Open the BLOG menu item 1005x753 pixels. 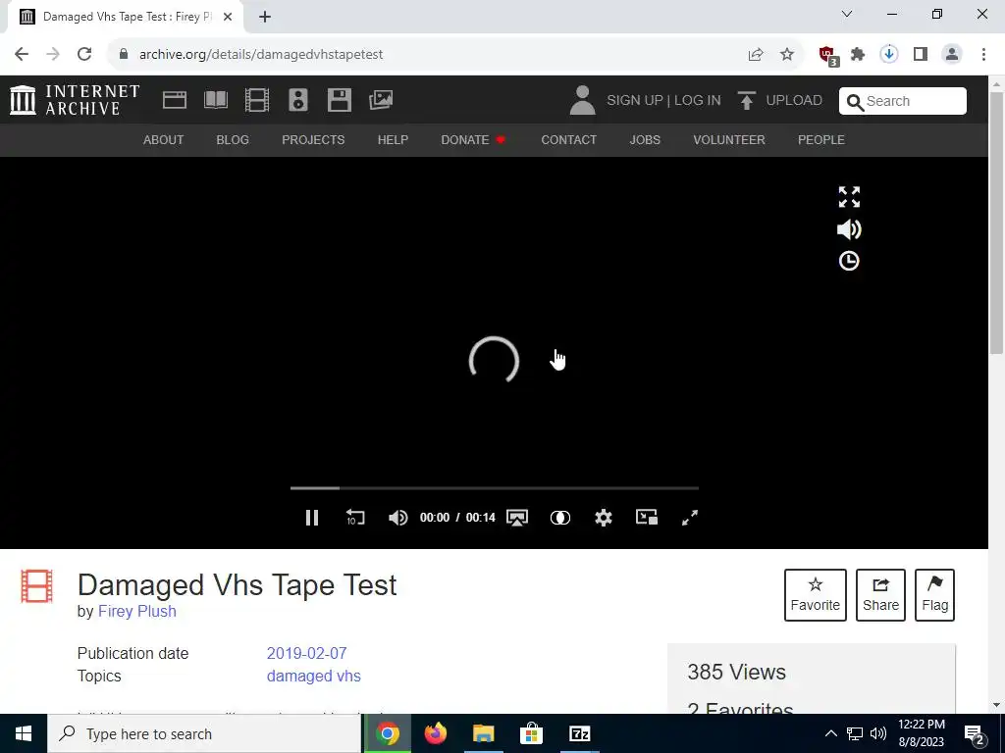(233, 139)
